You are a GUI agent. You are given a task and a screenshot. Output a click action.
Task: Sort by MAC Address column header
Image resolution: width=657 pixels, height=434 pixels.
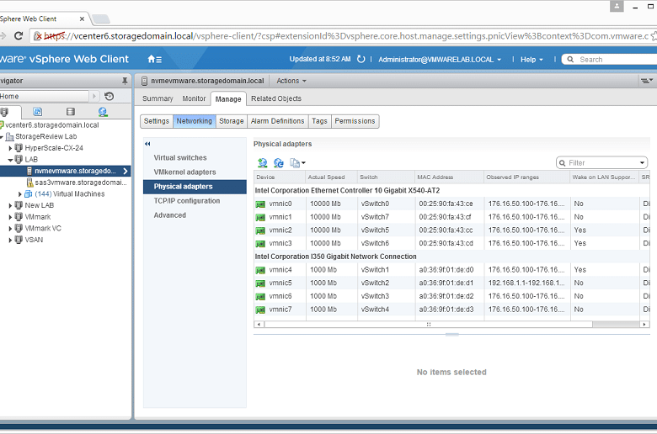449,177
